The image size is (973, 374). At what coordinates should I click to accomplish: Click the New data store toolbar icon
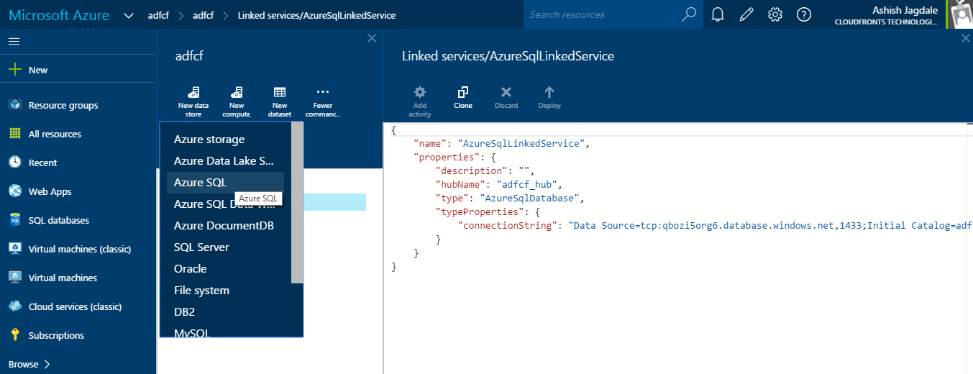[193, 92]
